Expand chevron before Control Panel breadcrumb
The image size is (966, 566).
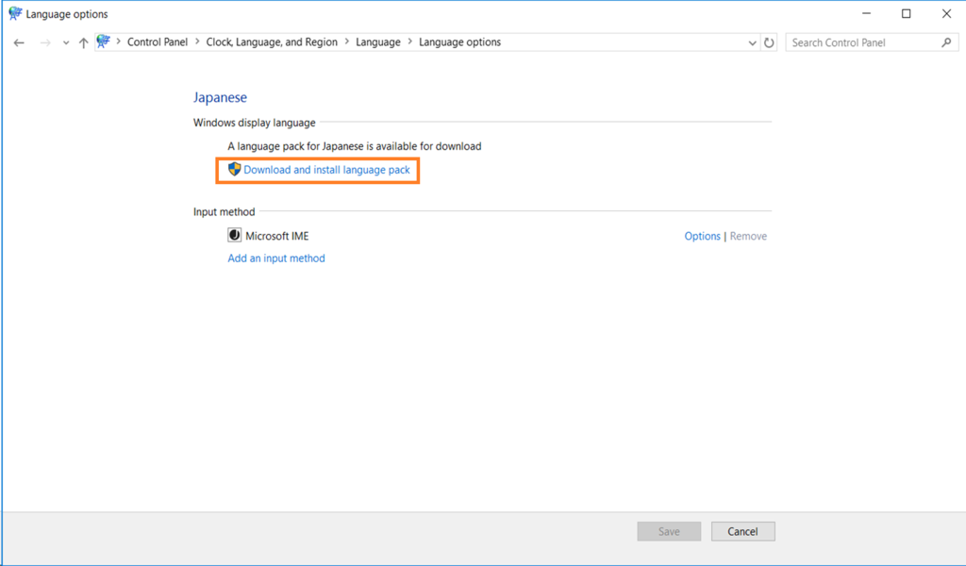click(x=118, y=42)
